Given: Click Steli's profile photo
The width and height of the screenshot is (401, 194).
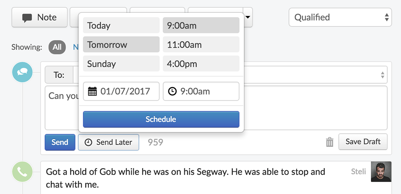Looking at the screenshot, I should click(x=381, y=172).
